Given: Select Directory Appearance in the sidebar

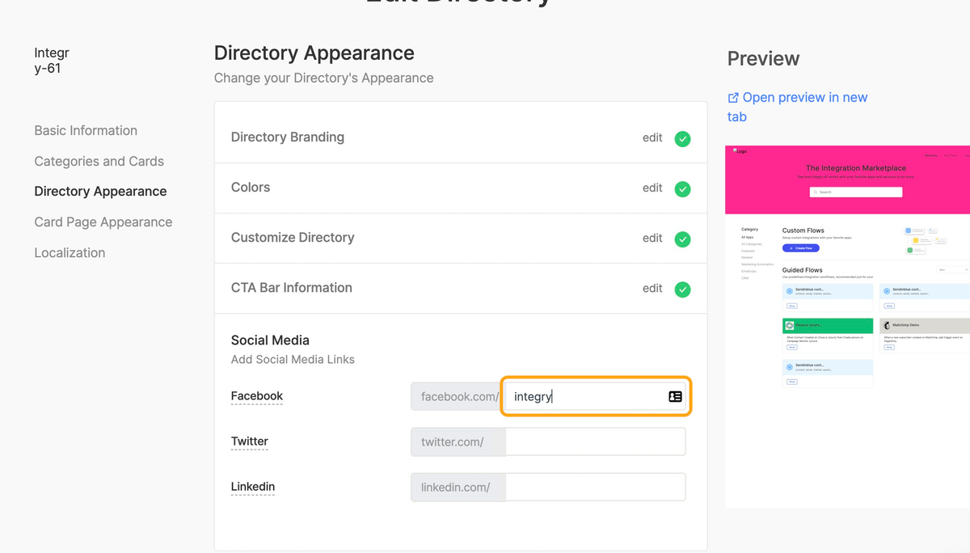Looking at the screenshot, I should tap(100, 192).
